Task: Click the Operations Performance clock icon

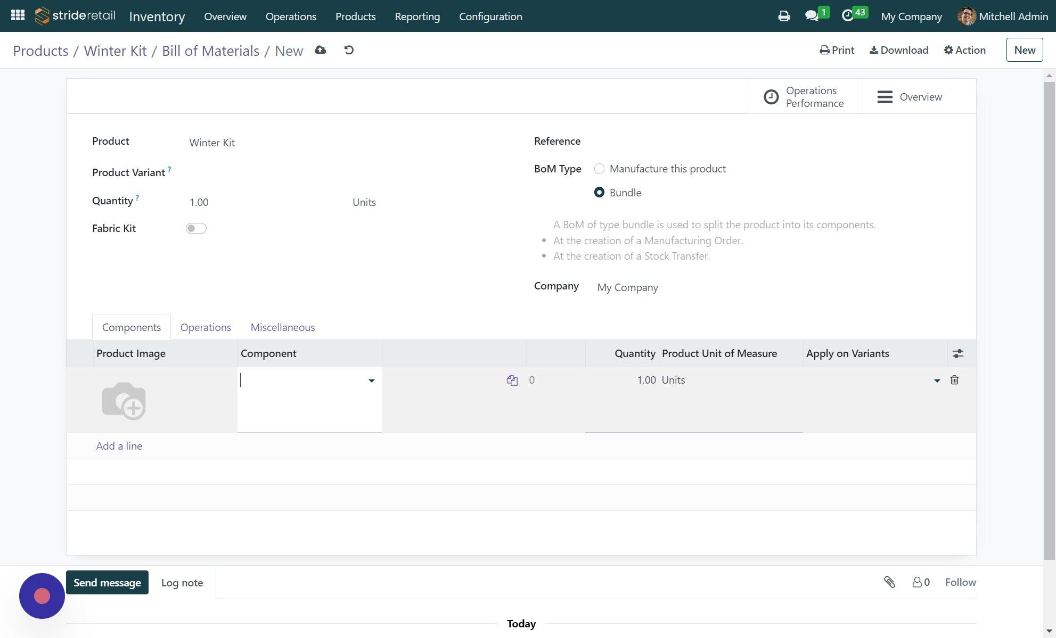Action: tap(771, 97)
